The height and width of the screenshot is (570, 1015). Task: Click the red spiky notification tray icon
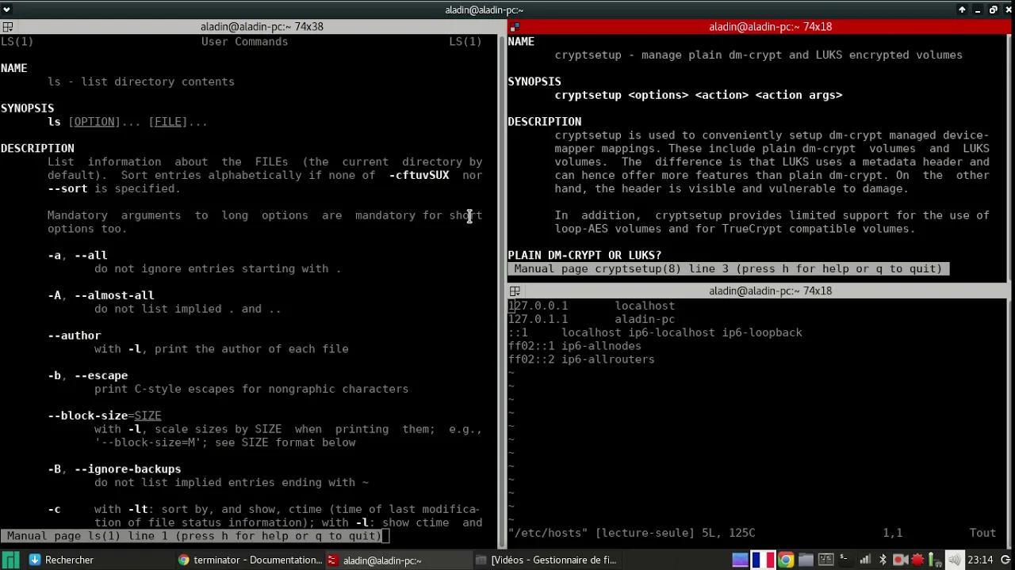point(917,560)
